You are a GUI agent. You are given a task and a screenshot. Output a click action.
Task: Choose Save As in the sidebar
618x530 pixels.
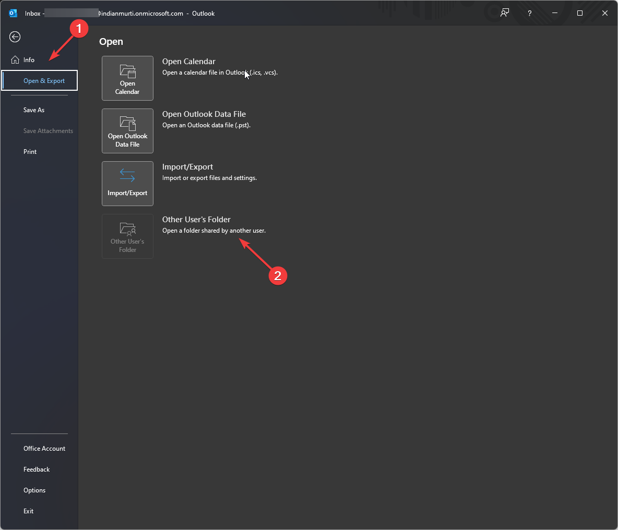(34, 110)
